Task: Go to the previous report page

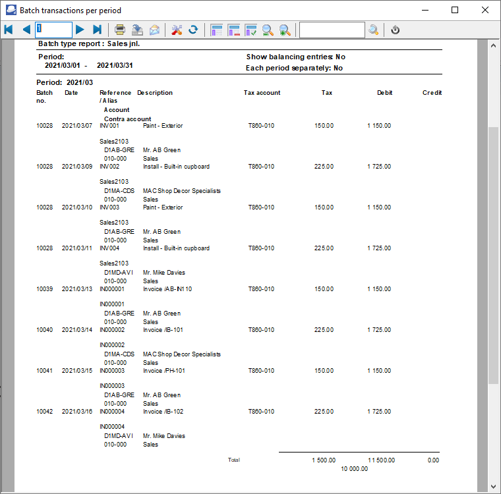Action: (x=26, y=30)
